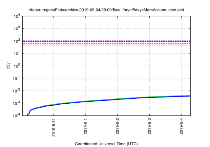Select the 10^1 y-axis label
210x147 pixels.
pos(17,53)
